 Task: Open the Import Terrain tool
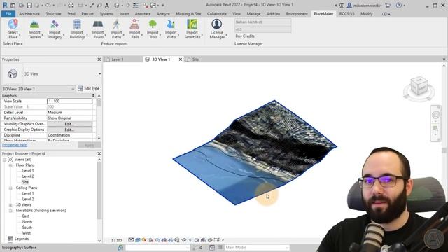(34, 29)
